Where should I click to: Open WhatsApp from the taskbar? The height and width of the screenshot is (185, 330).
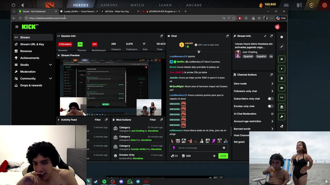[x=130, y=182]
